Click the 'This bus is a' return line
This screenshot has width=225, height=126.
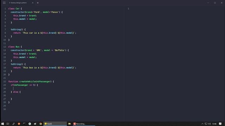(x=45, y=68)
